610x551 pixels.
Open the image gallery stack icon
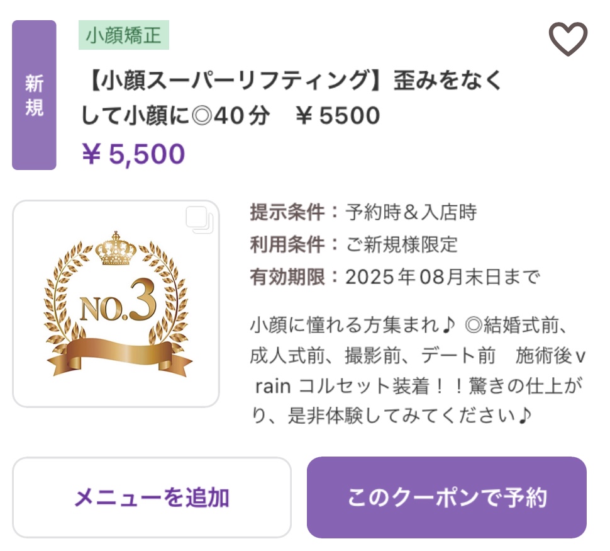pyautogui.click(x=199, y=220)
